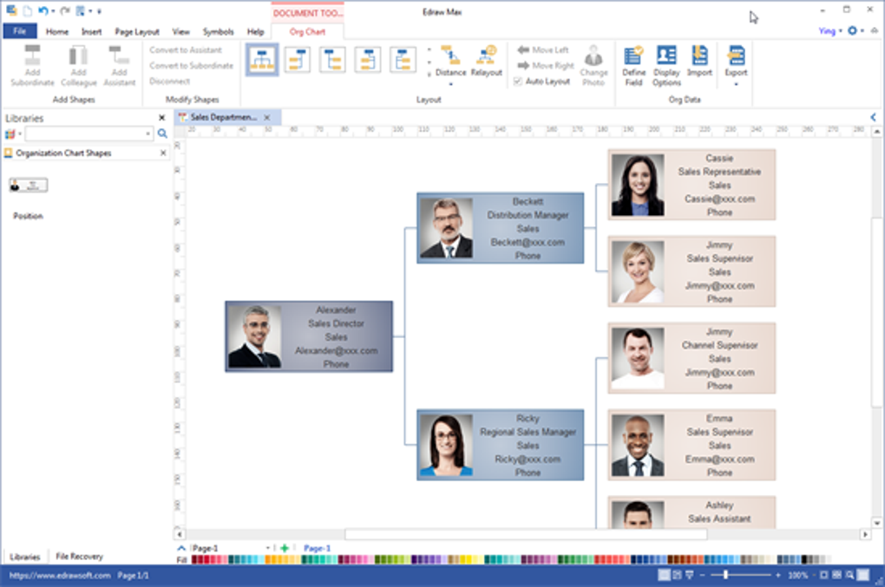The height and width of the screenshot is (587, 885).
Task: Expand the layout gallery more arrow
Action: pyautogui.click(x=429, y=74)
